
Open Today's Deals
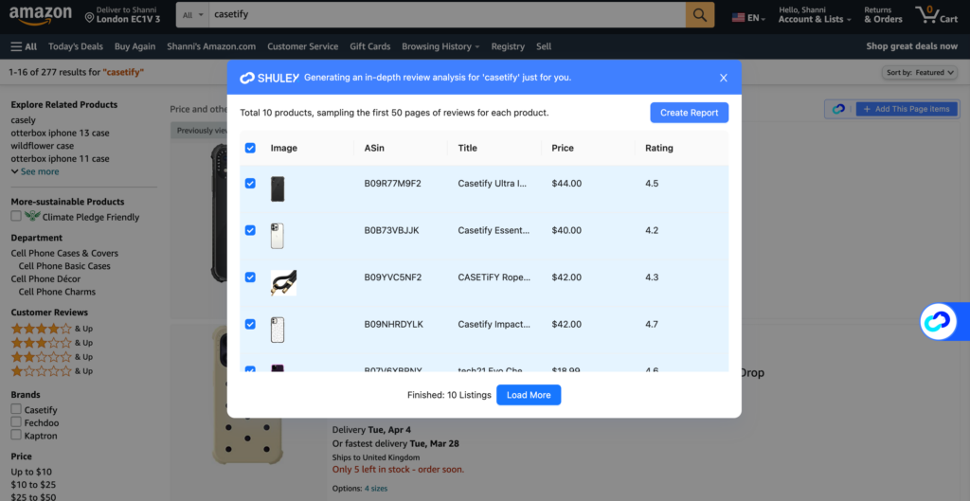(76, 46)
